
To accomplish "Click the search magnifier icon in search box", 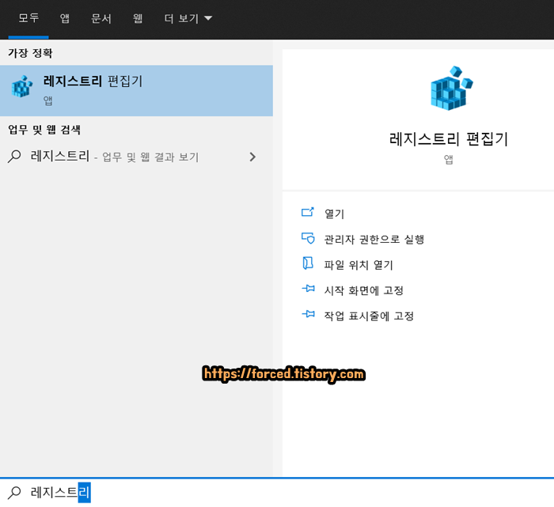I will click(14, 493).
